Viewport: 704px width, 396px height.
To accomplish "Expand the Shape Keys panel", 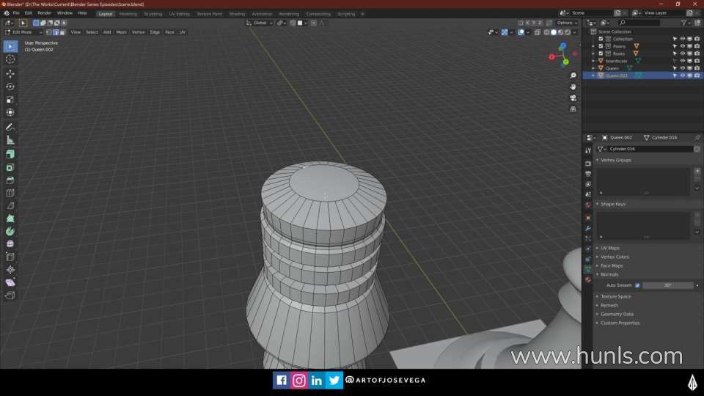I will pyautogui.click(x=613, y=205).
